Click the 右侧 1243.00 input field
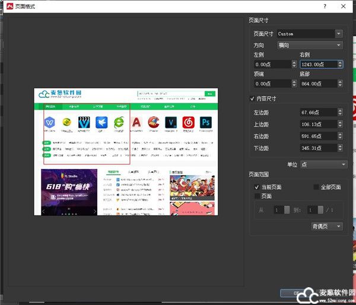356x305 pixels. [316, 64]
